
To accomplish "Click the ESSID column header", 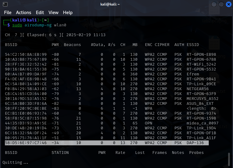I will point(193,45).
